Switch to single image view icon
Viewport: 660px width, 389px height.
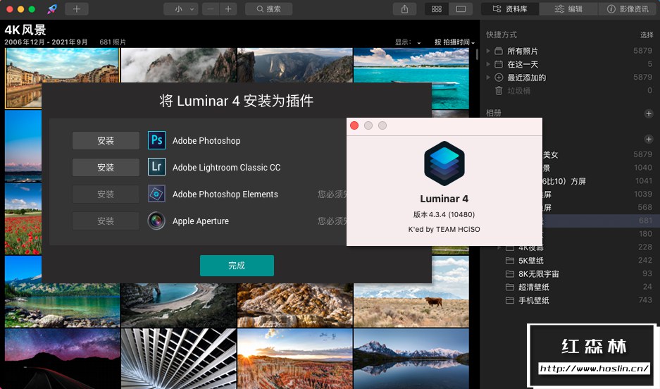(x=461, y=9)
